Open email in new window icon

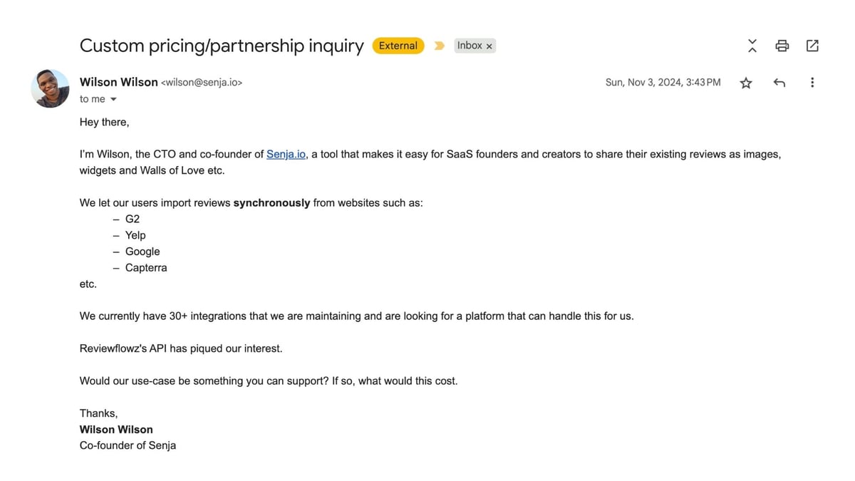[x=812, y=46]
